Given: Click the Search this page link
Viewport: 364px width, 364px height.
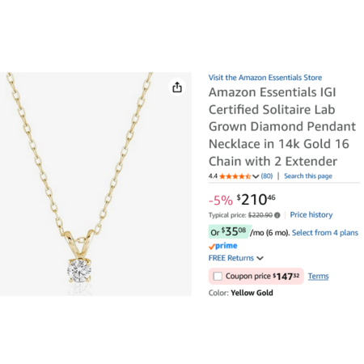Looking at the screenshot, I should coord(308,176).
